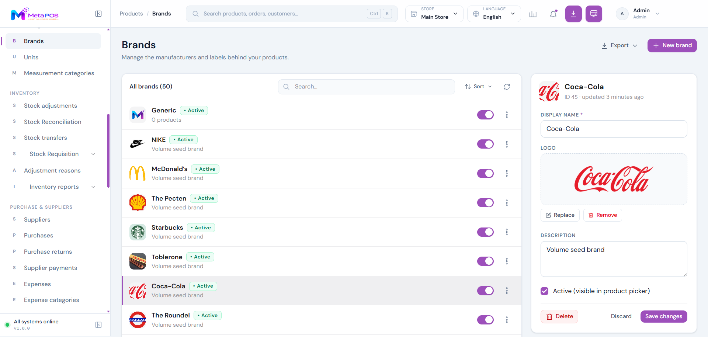Open the more options menu for McDonald's

click(x=507, y=173)
